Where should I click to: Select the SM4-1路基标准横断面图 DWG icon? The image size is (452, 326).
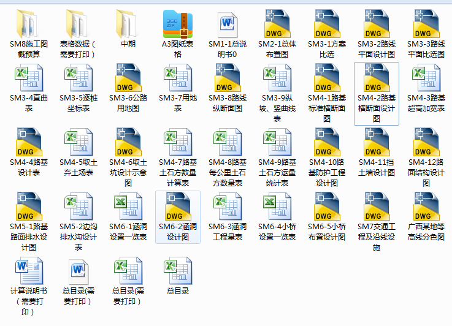(327, 78)
